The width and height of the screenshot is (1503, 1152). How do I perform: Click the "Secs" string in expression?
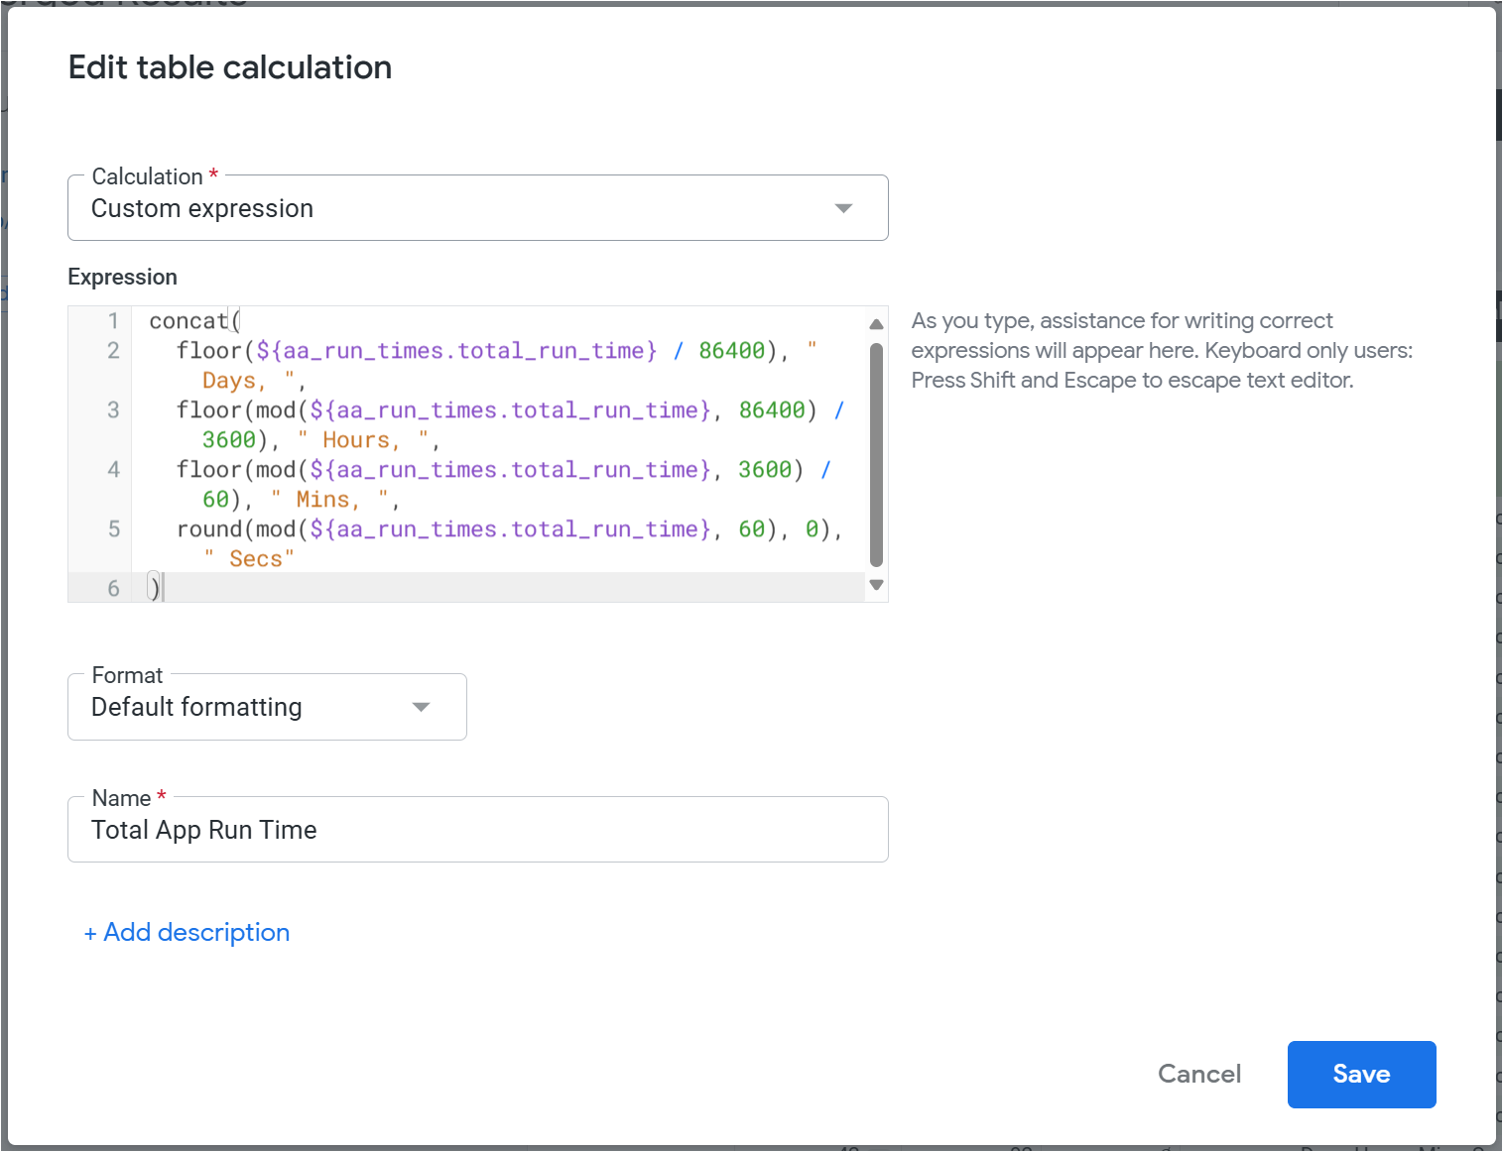256,559
